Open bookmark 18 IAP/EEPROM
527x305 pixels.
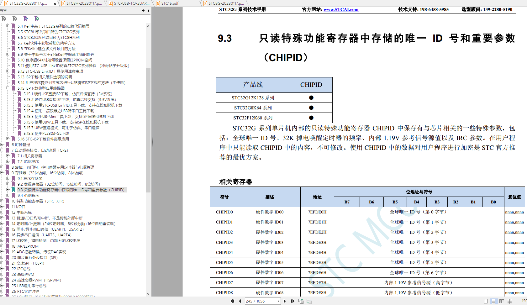(25, 246)
